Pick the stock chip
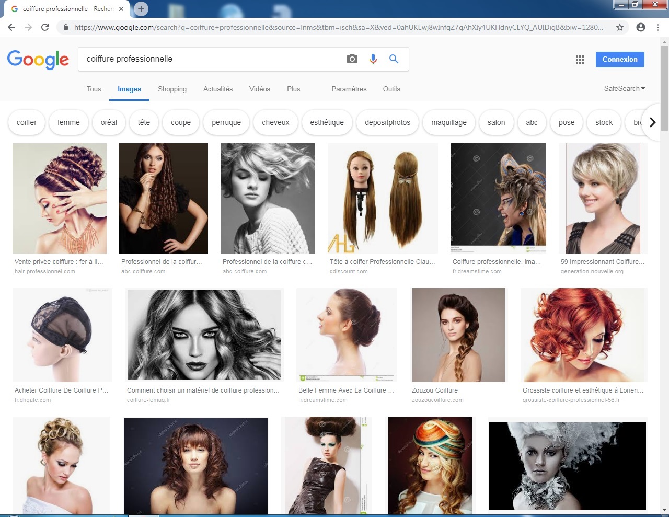This screenshot has width=669, height=517. tap(604, 122)
